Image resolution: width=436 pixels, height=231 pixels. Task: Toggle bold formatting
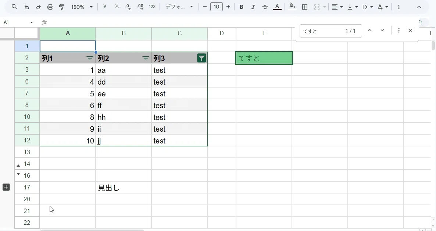pos(242,7)
